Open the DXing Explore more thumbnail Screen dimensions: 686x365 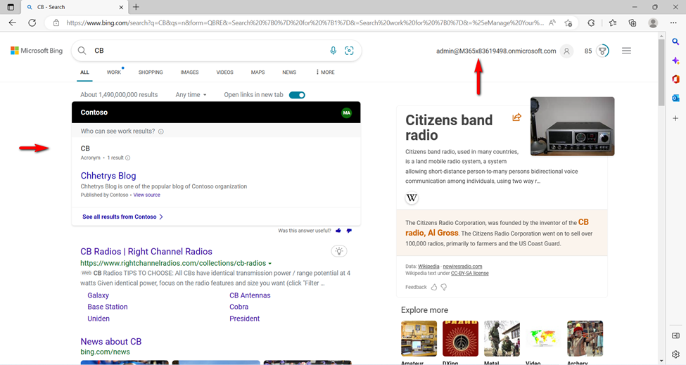click(x=460, y=338)
